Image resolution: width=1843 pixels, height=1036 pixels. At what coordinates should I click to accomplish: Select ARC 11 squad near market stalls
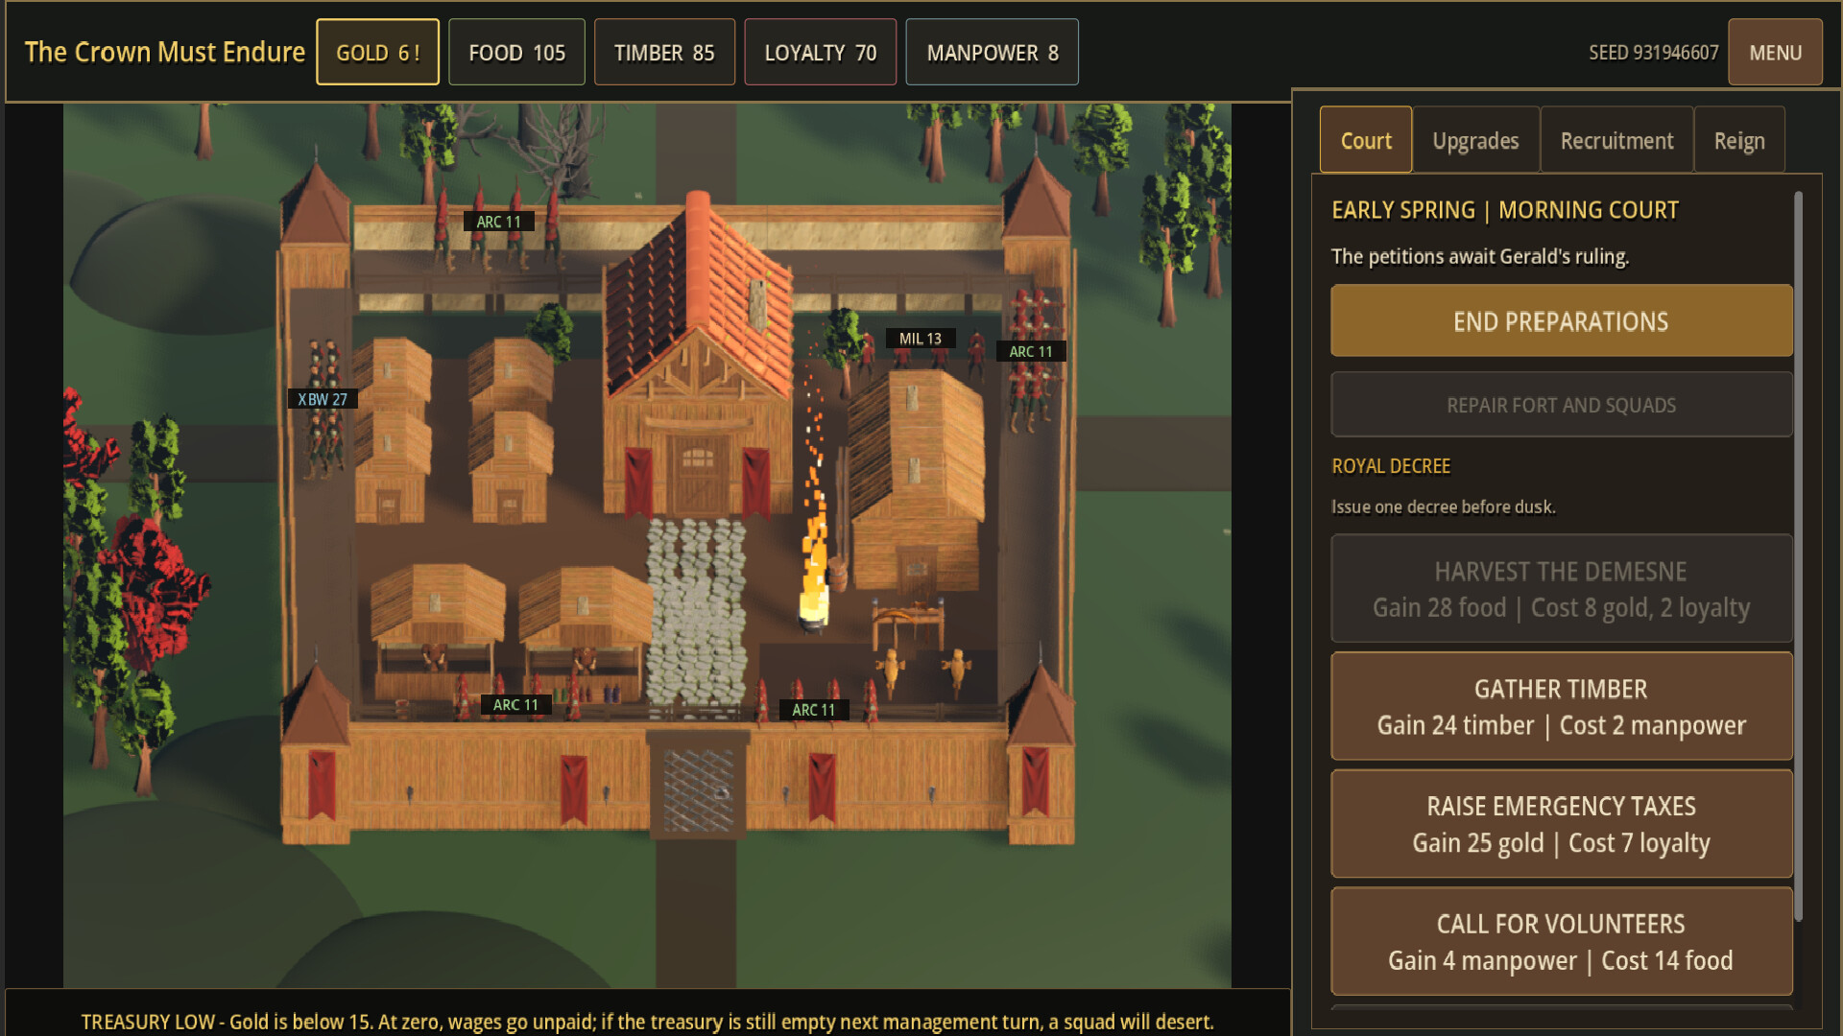pos(515,705)
